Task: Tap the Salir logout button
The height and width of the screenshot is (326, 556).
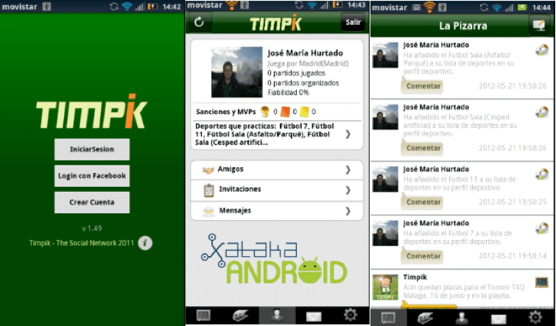Action: [x=353, y=22]
